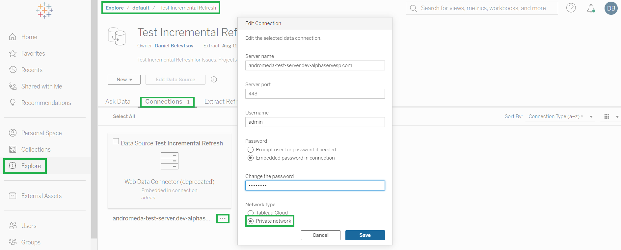
Task: Save the connection changes
Action: point(365,235)
